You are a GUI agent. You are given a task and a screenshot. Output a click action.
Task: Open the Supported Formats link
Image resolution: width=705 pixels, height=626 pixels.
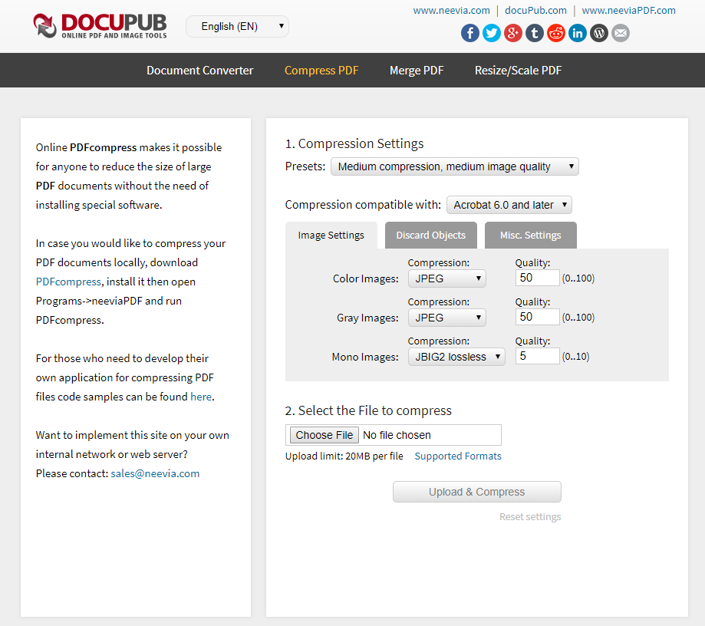coord(457,456)
